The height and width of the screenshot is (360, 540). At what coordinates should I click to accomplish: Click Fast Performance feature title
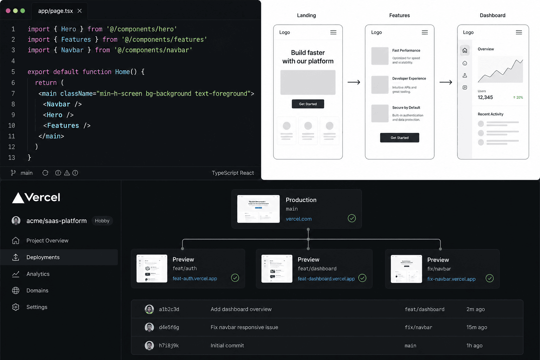(406, 51)
